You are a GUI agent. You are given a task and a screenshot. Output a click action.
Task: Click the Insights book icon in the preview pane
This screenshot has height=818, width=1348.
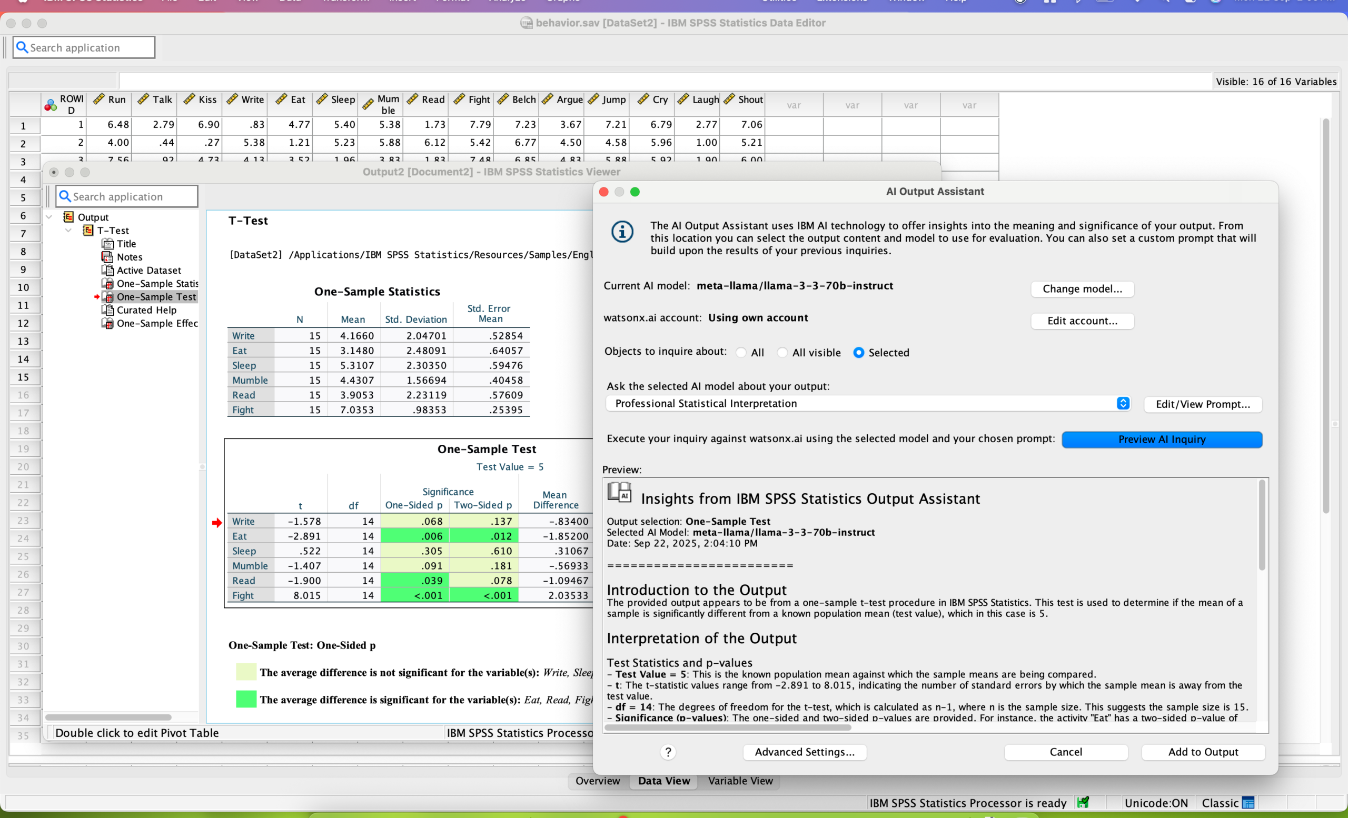619,493
